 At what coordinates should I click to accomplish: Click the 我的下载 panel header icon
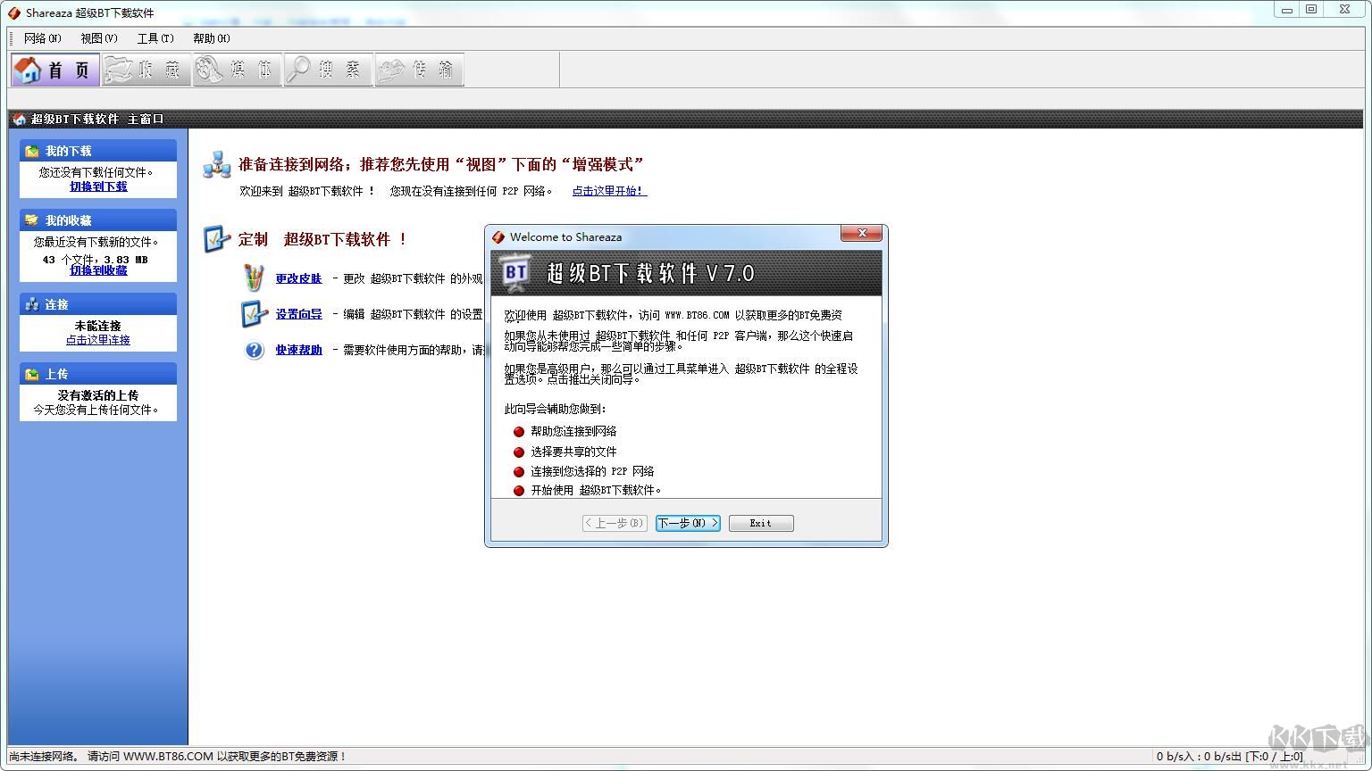coord(32,151)
